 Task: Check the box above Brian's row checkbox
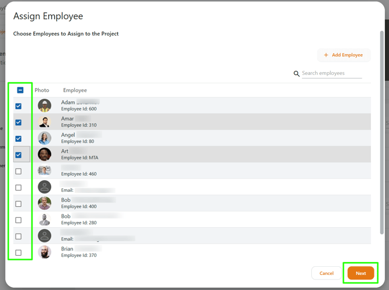click(19, 237)
